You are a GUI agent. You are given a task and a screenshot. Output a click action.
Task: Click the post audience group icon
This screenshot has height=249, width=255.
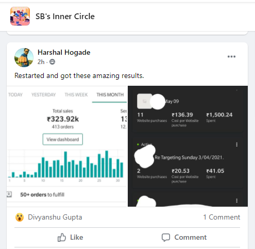[53, 61]
